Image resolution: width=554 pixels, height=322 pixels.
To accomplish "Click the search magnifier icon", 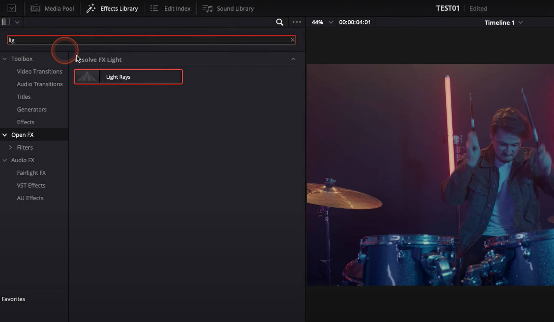I will [280, 22].
